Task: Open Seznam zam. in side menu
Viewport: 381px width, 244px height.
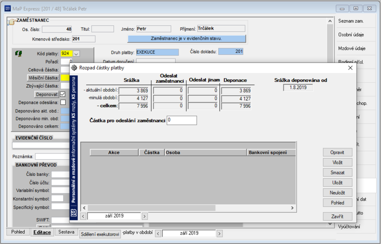Action: (x=351, y=21)
